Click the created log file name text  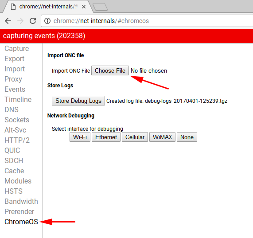click(186, 101)
